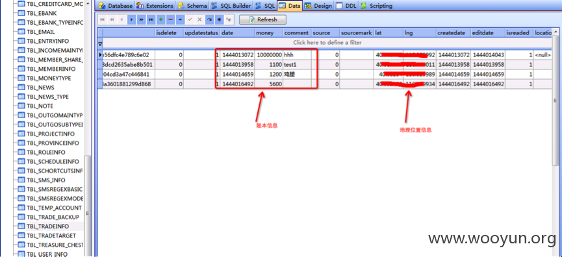This screenshot has width=562, height=257.
Task: Select money cell 10000000
Action: 269,55
